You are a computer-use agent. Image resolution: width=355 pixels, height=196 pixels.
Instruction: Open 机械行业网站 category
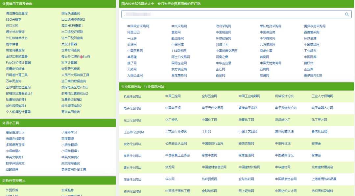point(132,97)
